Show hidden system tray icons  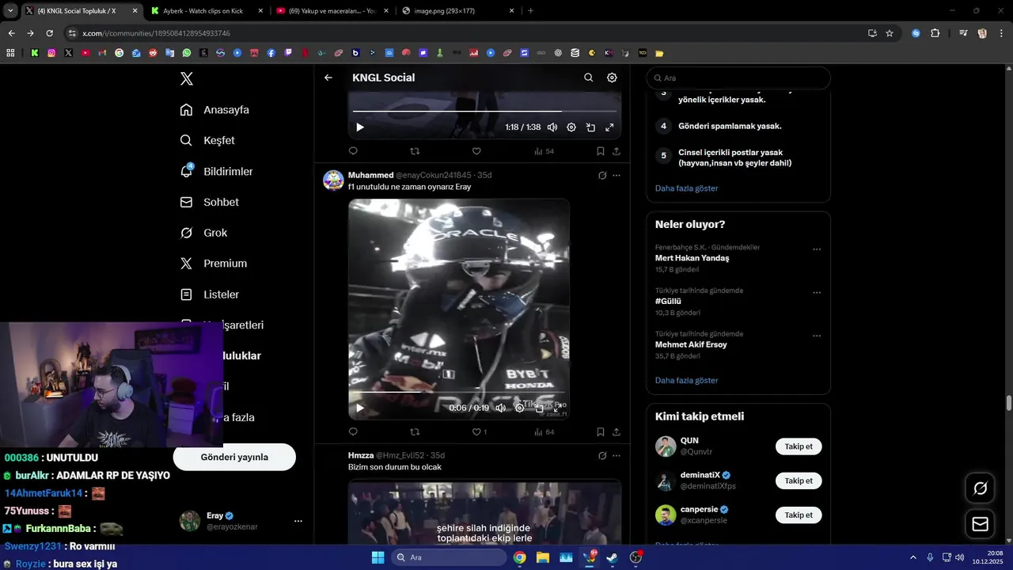pos(912,557)
